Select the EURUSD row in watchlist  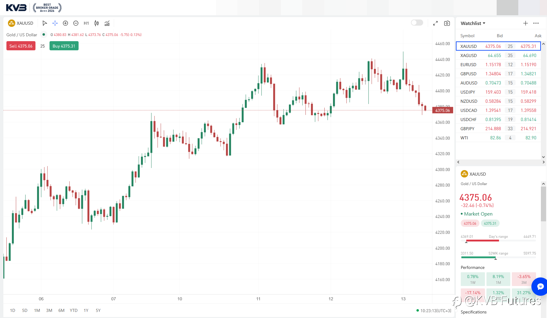(x=498, y=65)
